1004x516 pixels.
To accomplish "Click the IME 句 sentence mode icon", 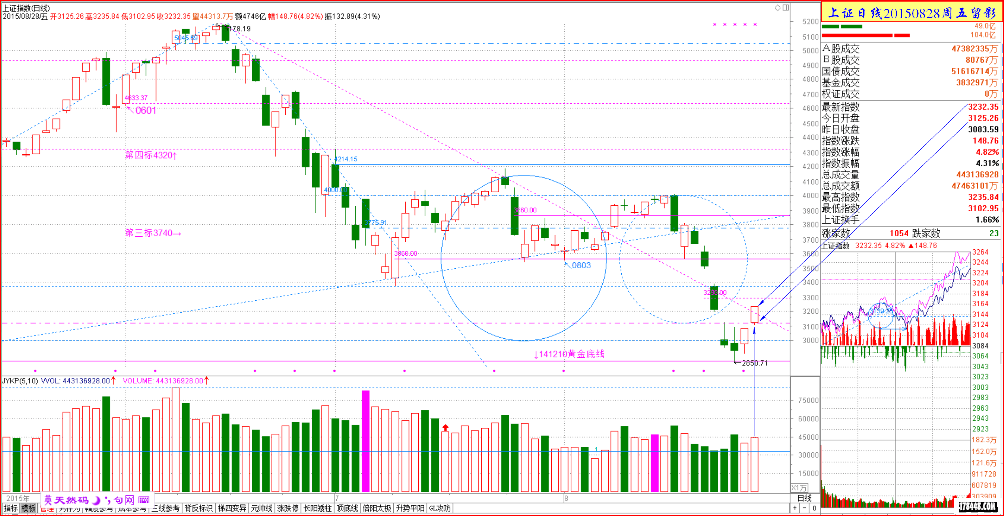I will [118, 500].
